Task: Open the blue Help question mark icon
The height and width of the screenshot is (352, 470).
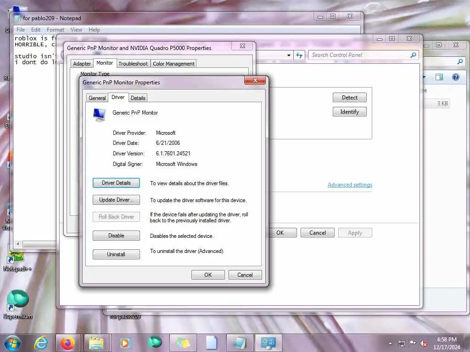Action: click(x=456, y=77)
